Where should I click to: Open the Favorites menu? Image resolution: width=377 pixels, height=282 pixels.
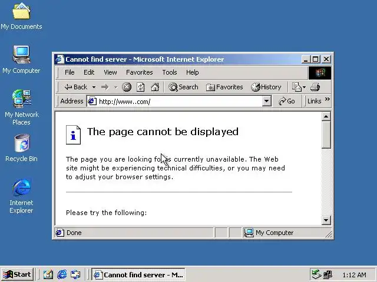coord(140,72)
